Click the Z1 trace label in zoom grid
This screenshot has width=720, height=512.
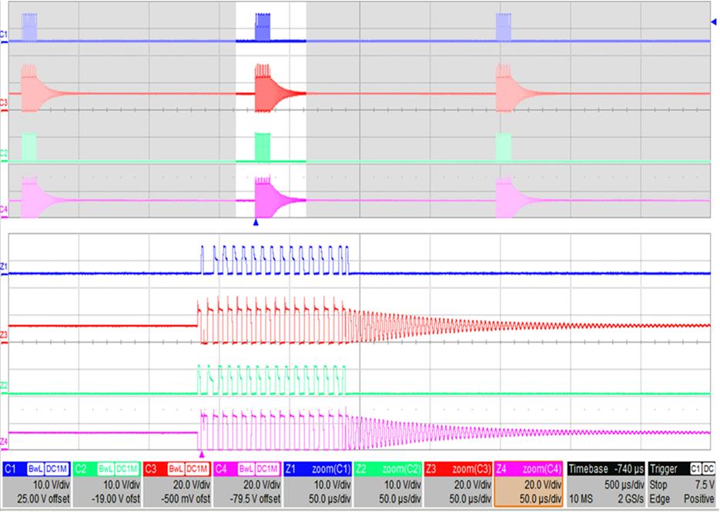(x=4, y=266)
